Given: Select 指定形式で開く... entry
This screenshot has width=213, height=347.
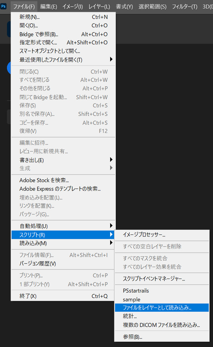Looking at the screenshot, I should click(63, 42).
